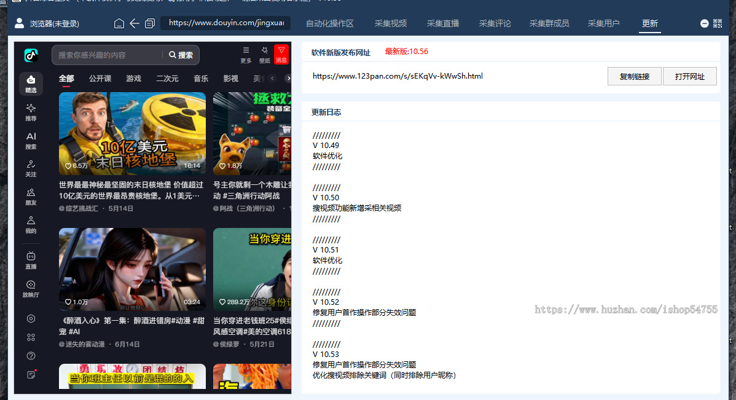Select the 精选 sidebar icon

click(x=31, y=84)
